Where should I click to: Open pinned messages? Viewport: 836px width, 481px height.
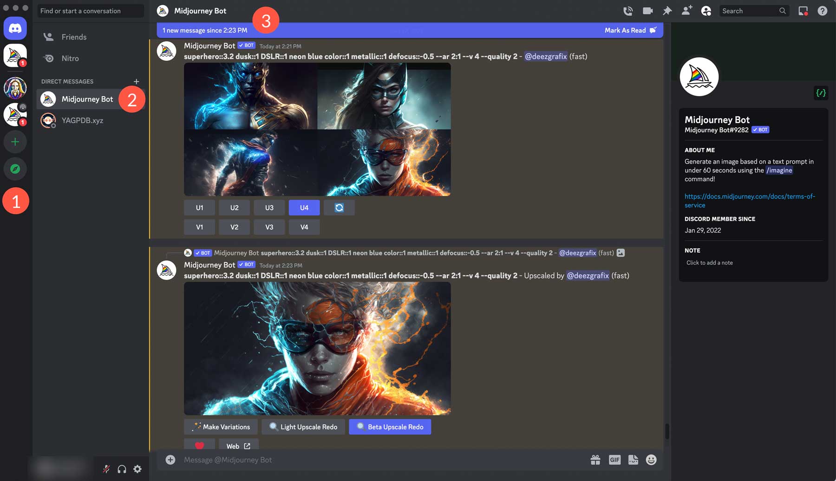(x=667, y=10)
